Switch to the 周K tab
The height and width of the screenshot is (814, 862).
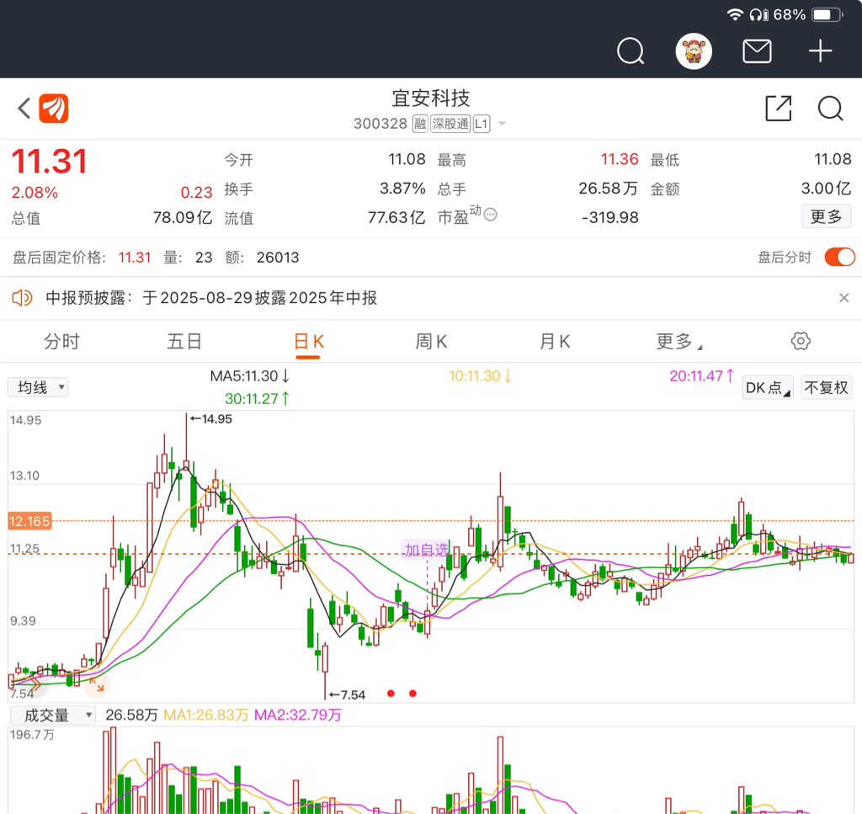(432, 342)
